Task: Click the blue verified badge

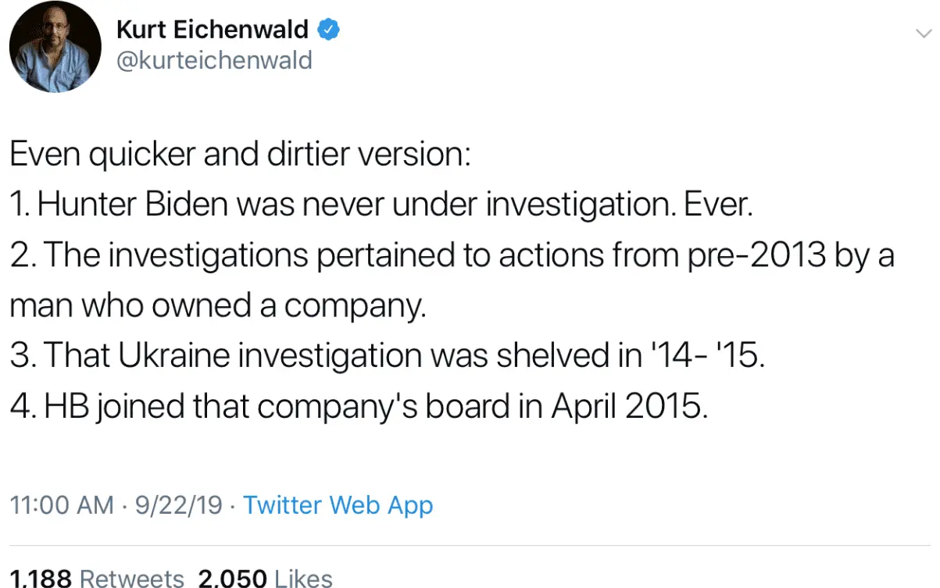Action: tap(329, 30)
